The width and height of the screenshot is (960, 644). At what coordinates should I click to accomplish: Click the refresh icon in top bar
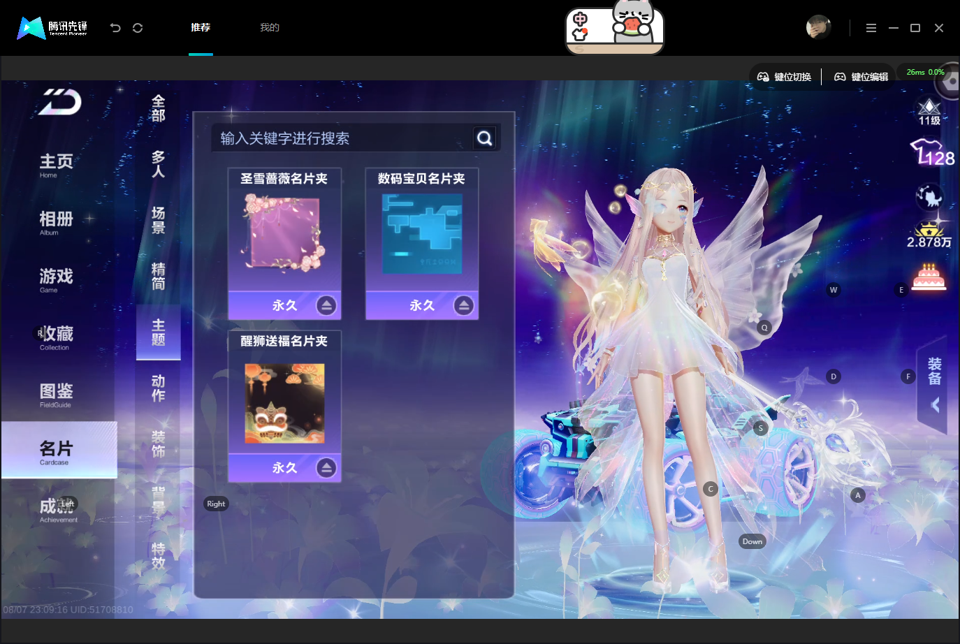tap(138, 28)
